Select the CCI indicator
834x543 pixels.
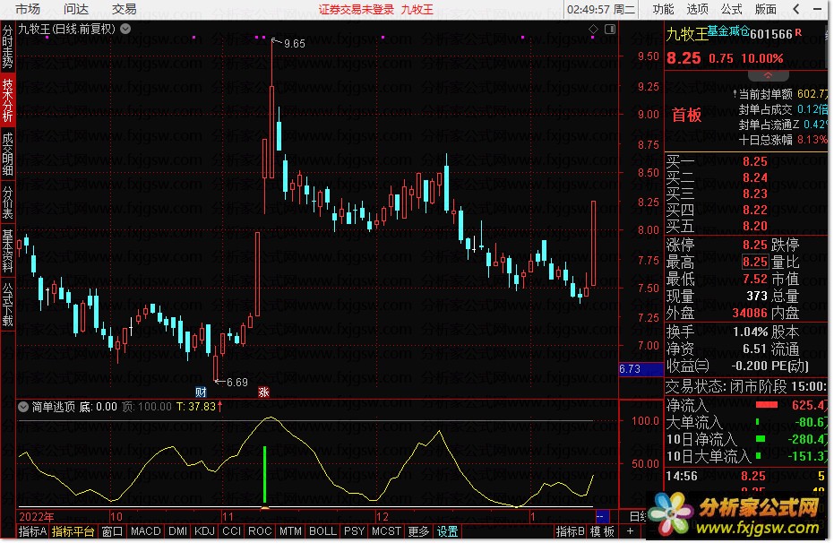(x=231, y=531)
